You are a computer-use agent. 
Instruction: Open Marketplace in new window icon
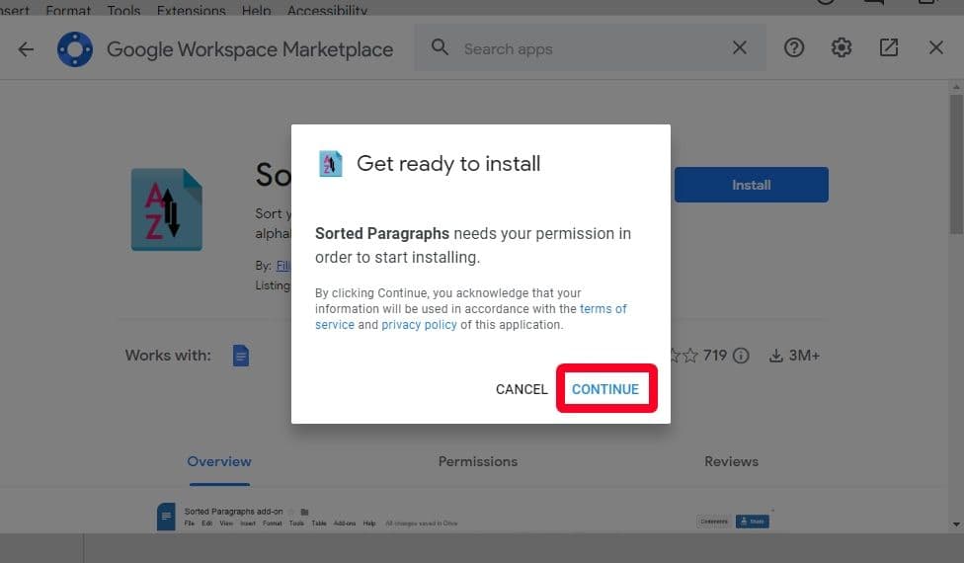click(x=889, y=48)
